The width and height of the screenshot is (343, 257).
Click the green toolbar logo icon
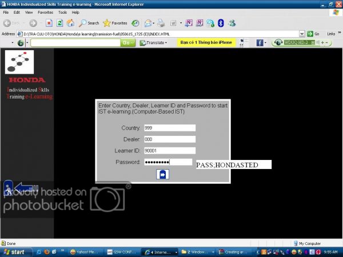(21, 43)
